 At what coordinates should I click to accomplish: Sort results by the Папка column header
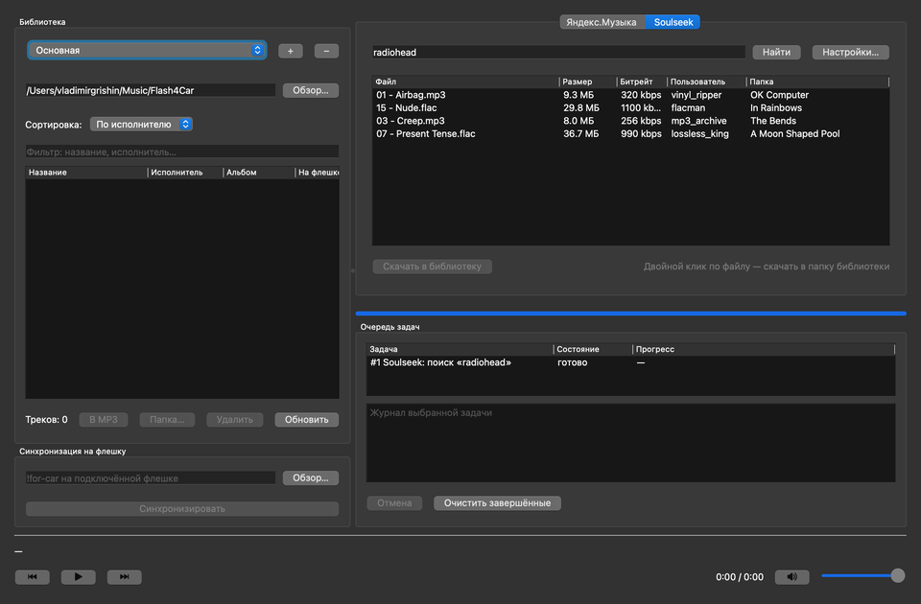point(817,81)
